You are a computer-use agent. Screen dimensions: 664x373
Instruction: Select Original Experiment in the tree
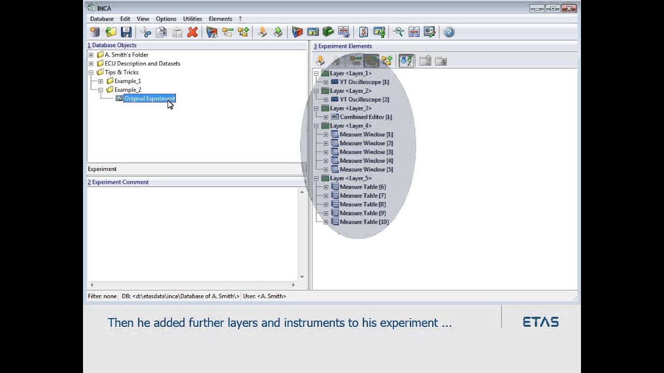150,98
